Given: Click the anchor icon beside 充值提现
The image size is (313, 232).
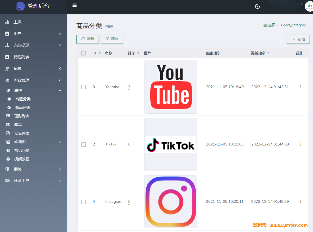Looking at the screenshot, I should click(7, 45).
